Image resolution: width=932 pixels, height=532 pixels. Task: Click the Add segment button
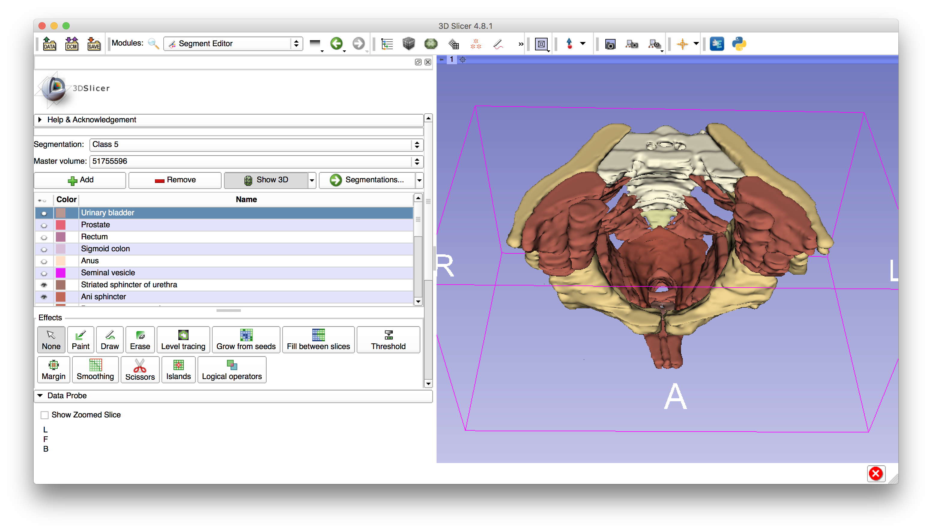(x=80, y=180)
